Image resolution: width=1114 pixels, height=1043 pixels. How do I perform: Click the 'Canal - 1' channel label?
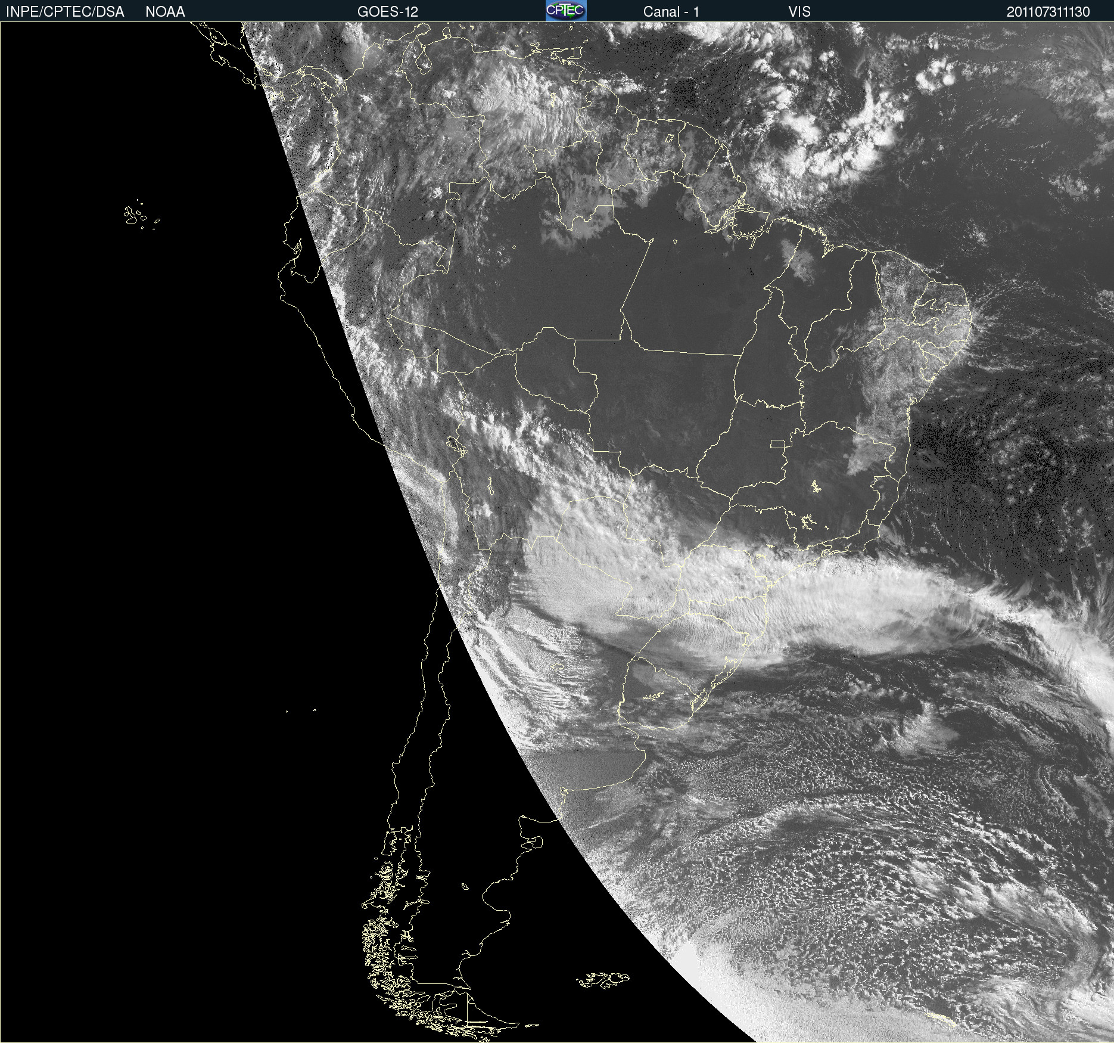pos(671,12)
